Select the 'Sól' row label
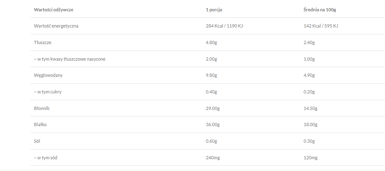Image resolution: width=385 pixels, height=171 pixels. click(37, 141)
